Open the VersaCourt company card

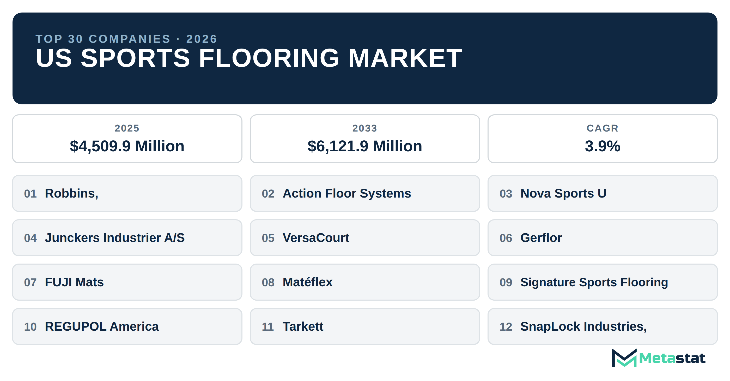[x=365, y=238]
